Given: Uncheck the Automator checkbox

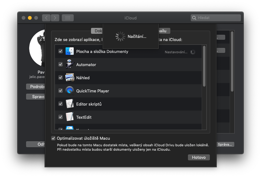Looking at the screenshot, I should click(61, 64).
